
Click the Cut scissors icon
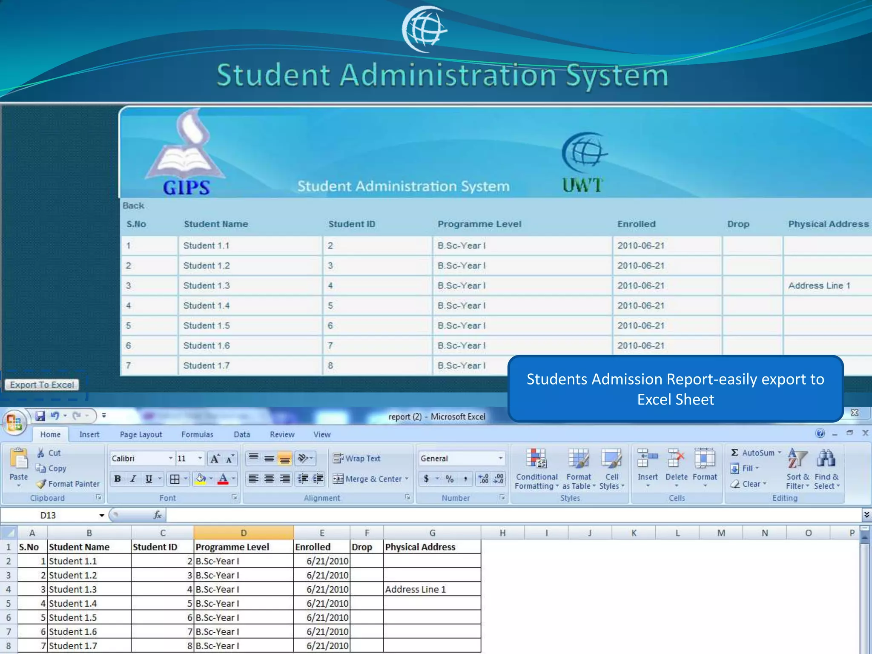click(x=41, y=453)
